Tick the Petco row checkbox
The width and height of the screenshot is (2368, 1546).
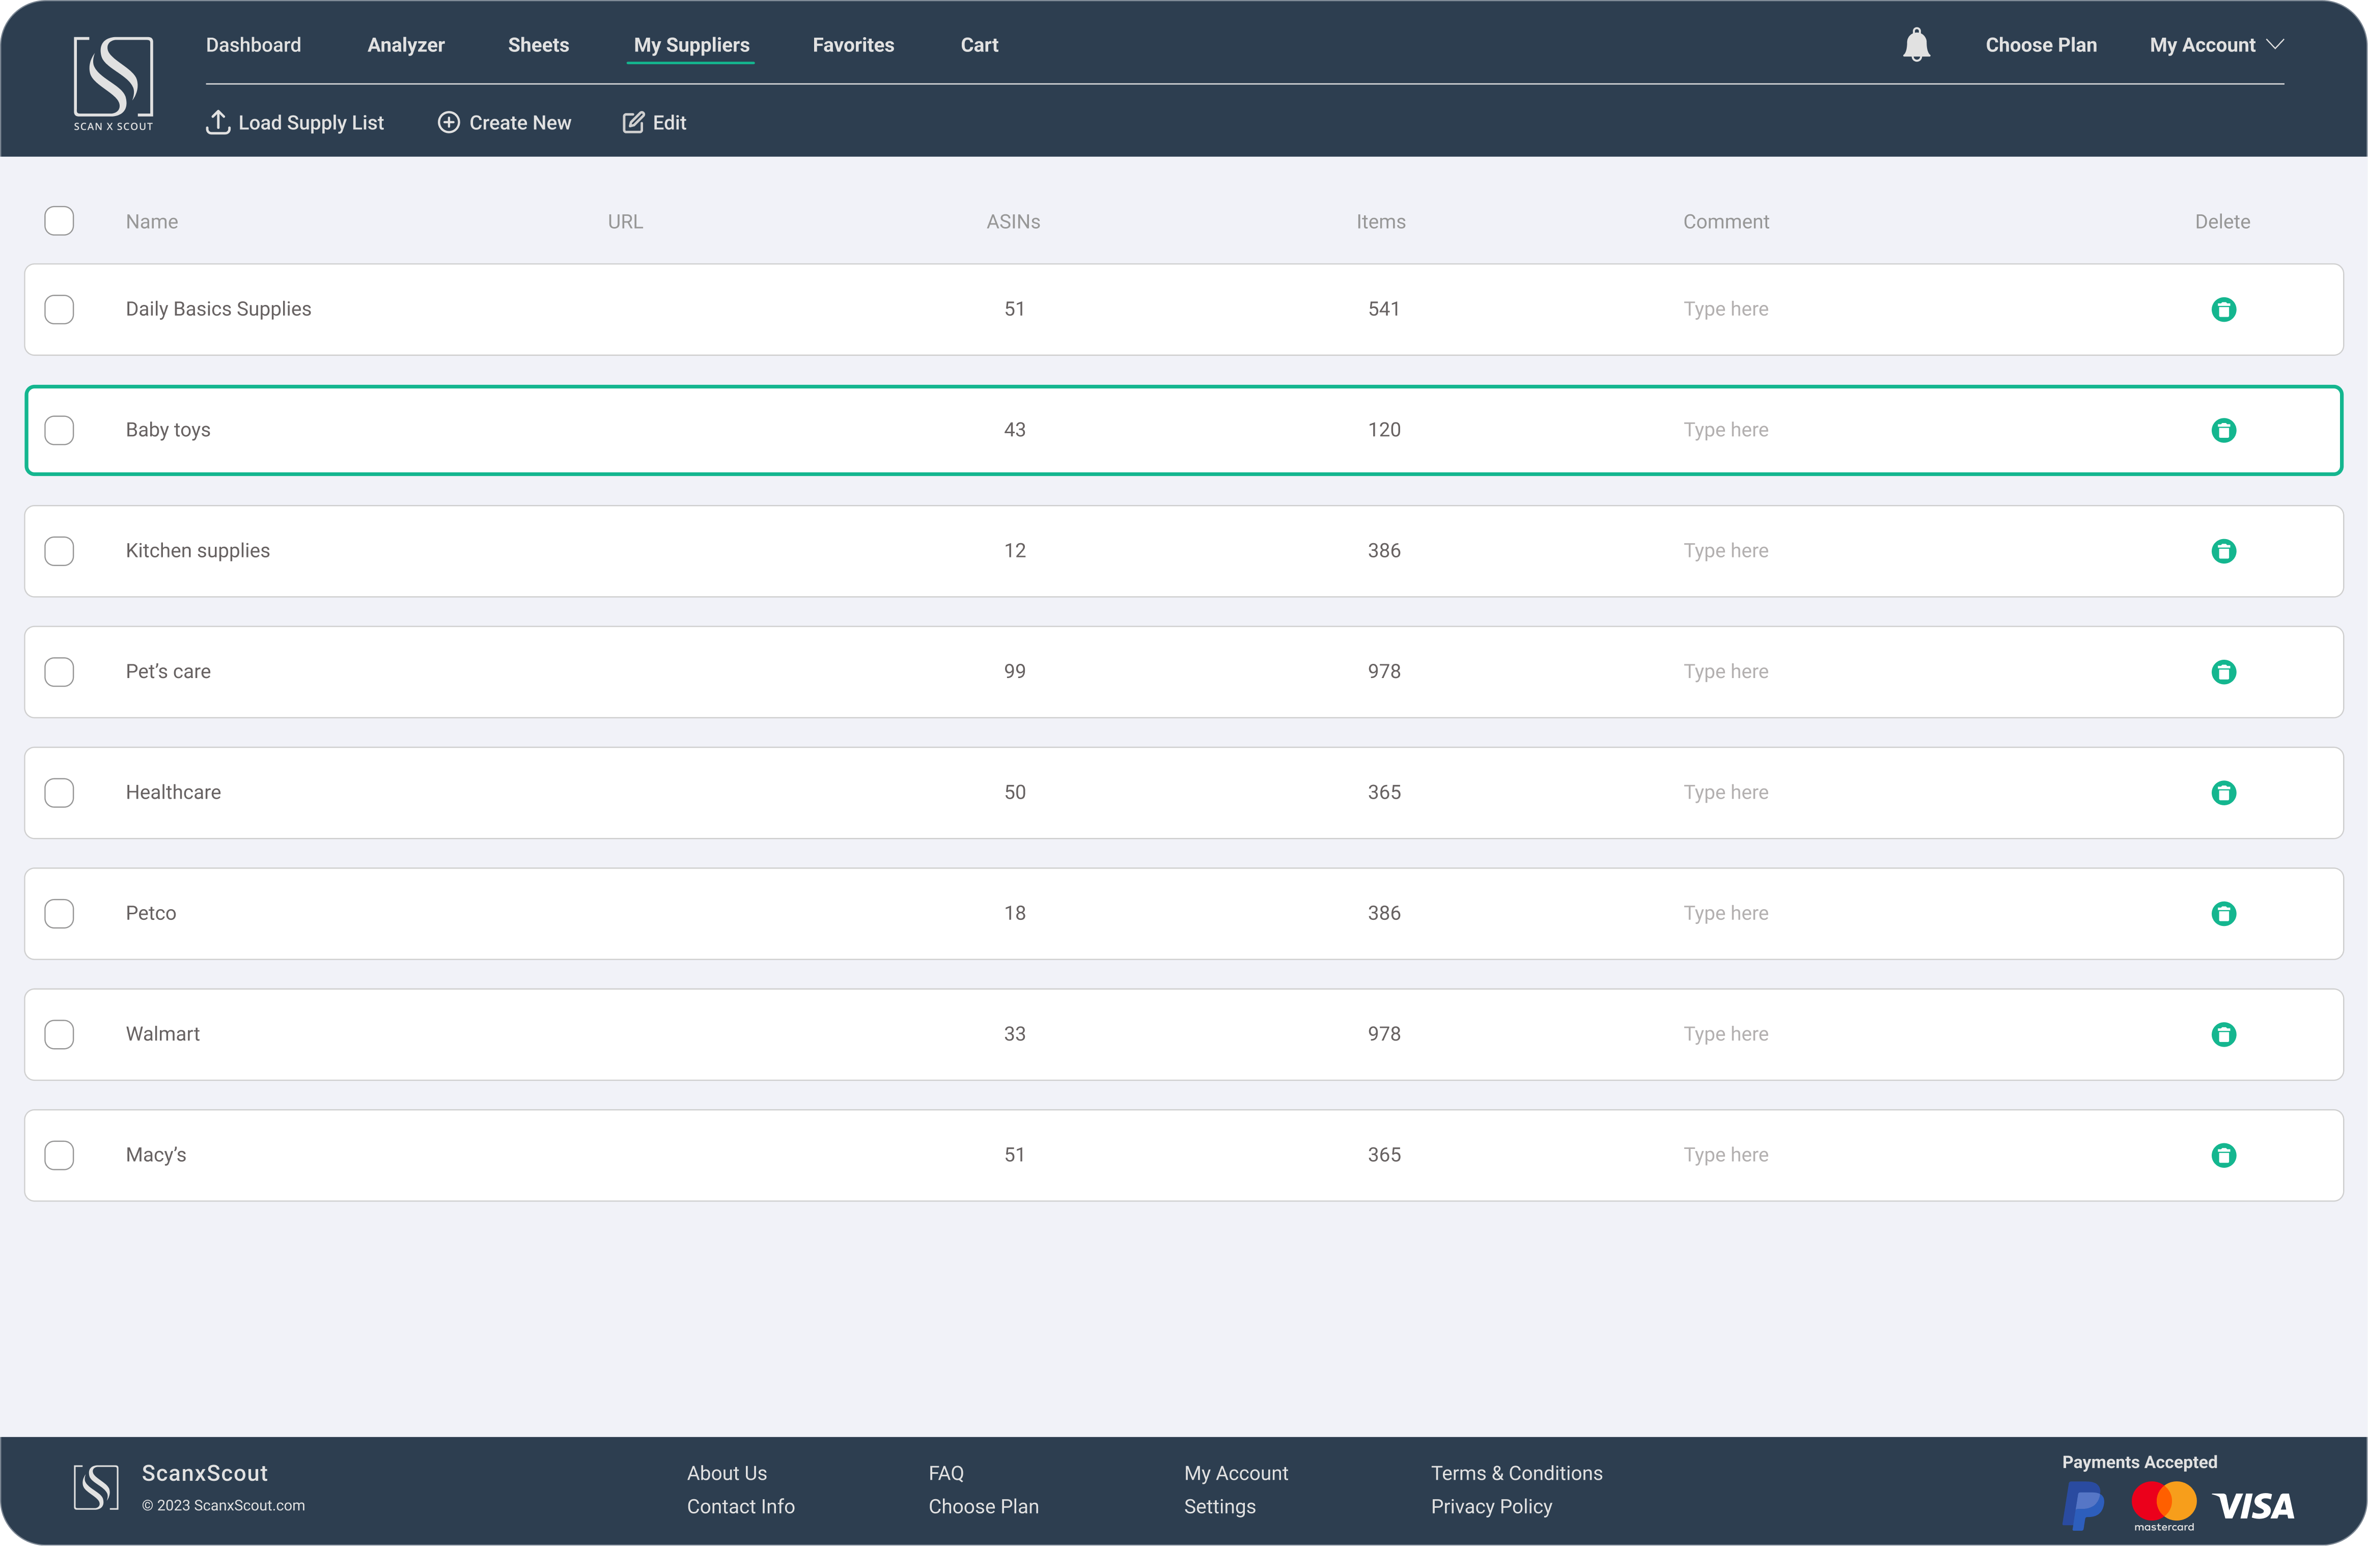60,913
